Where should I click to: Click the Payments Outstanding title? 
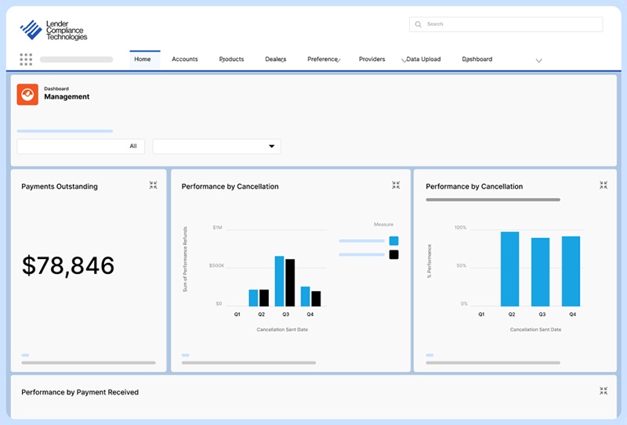point(60,186)
